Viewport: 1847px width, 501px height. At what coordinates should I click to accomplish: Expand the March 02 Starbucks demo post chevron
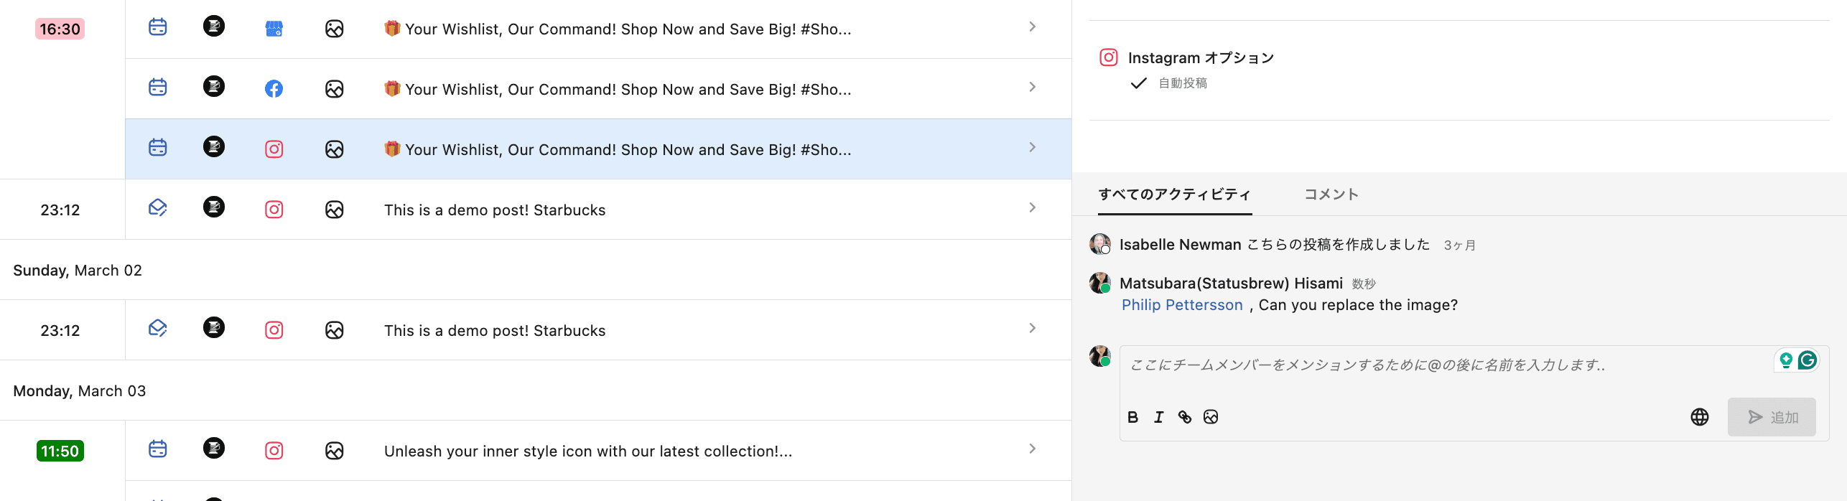(1032, 329)
